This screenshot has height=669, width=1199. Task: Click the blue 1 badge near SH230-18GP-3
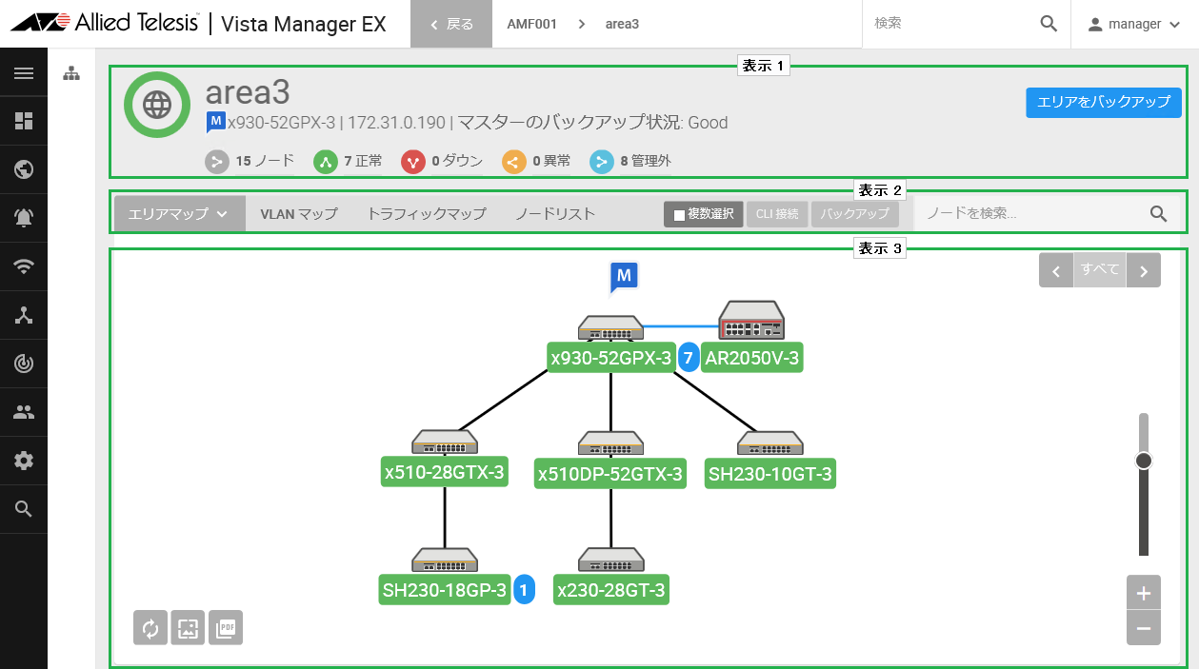[523, 590]
